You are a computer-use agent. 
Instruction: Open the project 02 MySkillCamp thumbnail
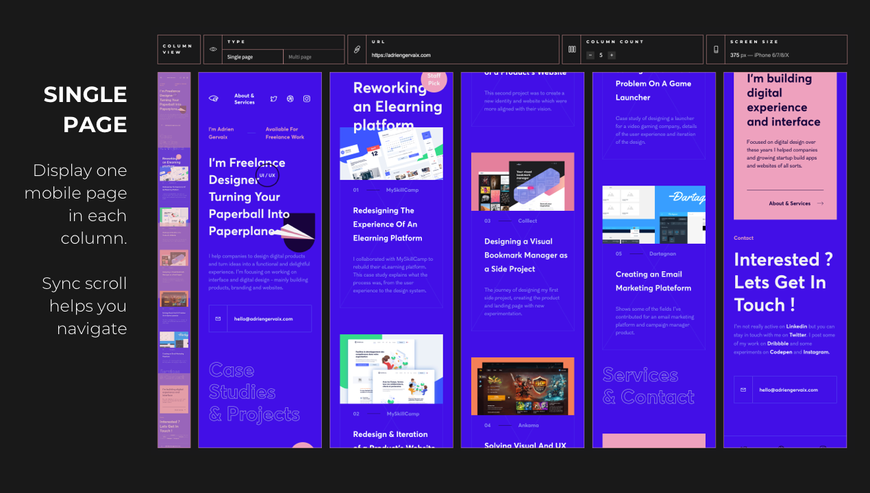point(391,368)
